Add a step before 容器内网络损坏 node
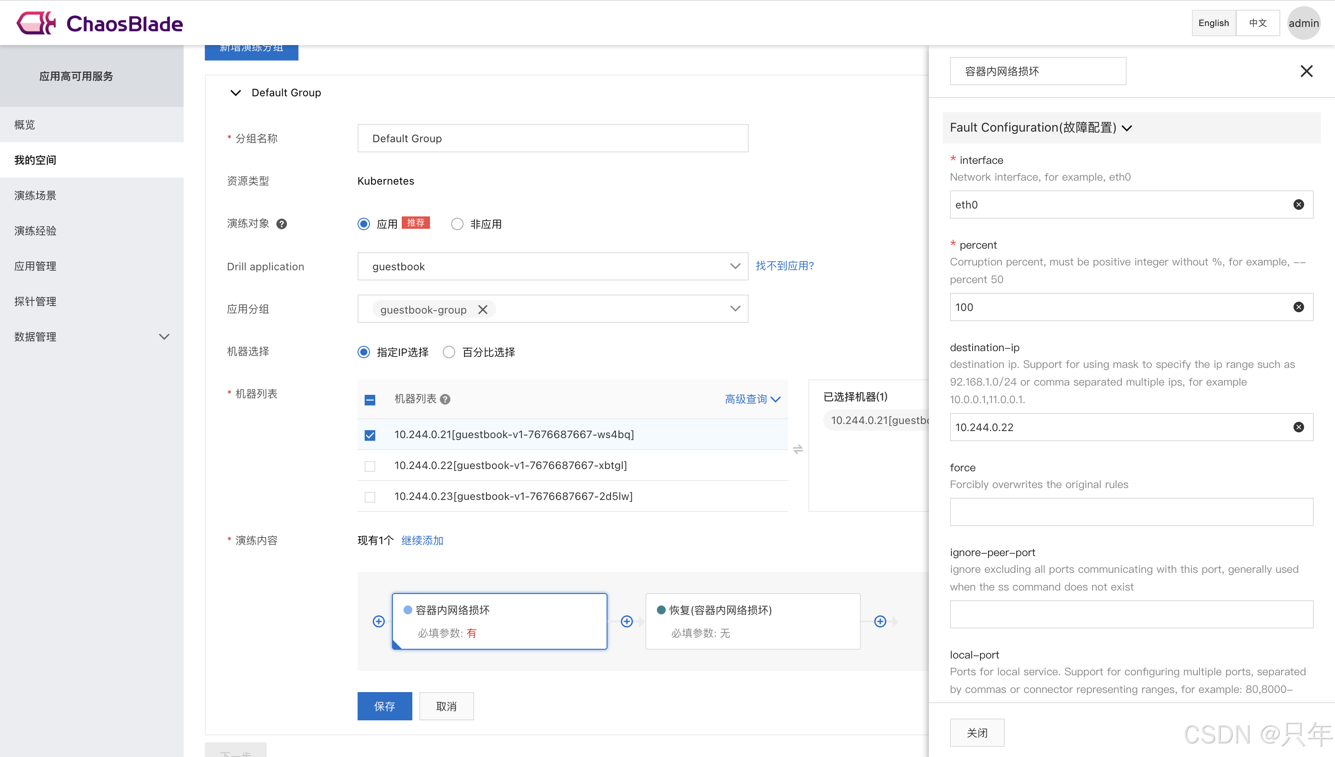 coord(379,621)
